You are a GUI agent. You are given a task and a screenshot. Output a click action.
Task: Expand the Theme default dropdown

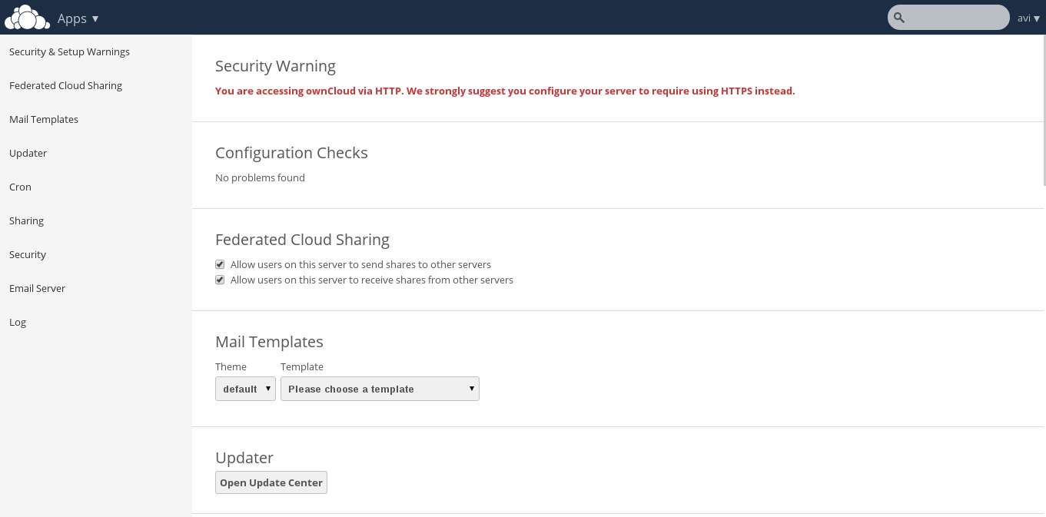pos(245,389)
